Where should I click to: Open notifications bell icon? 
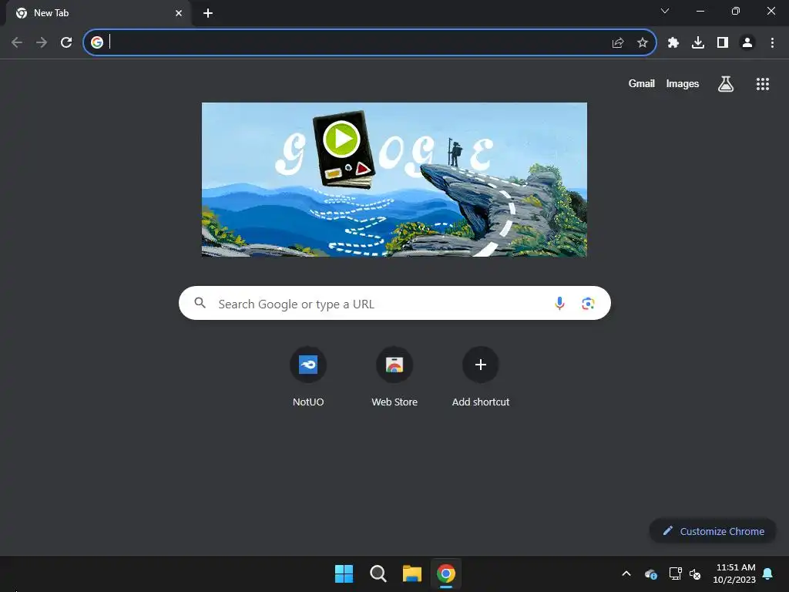[x=768, y=573]
